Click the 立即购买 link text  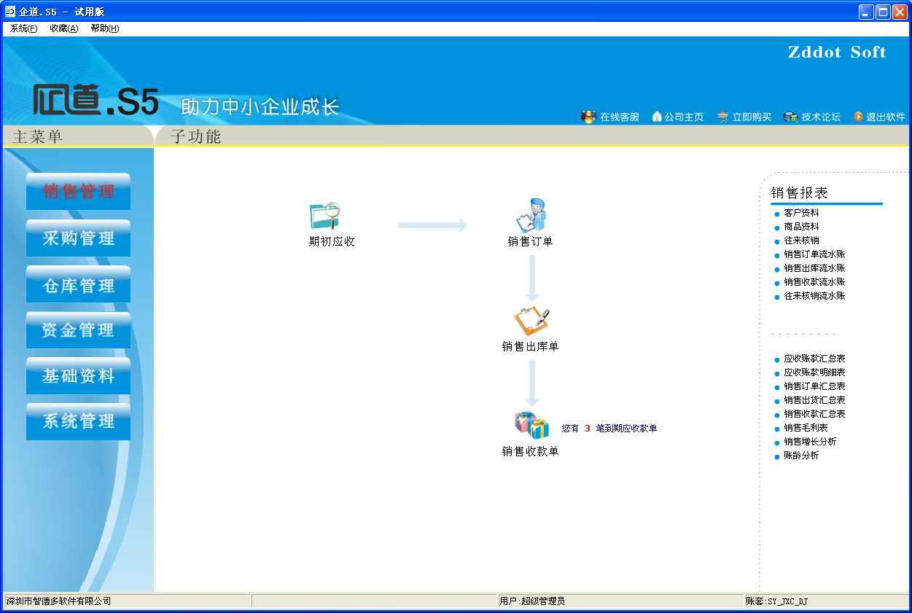[x=752, y=117]
